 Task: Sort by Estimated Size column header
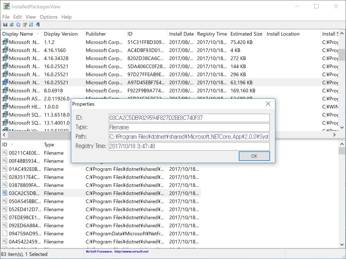tap(247, 34)
